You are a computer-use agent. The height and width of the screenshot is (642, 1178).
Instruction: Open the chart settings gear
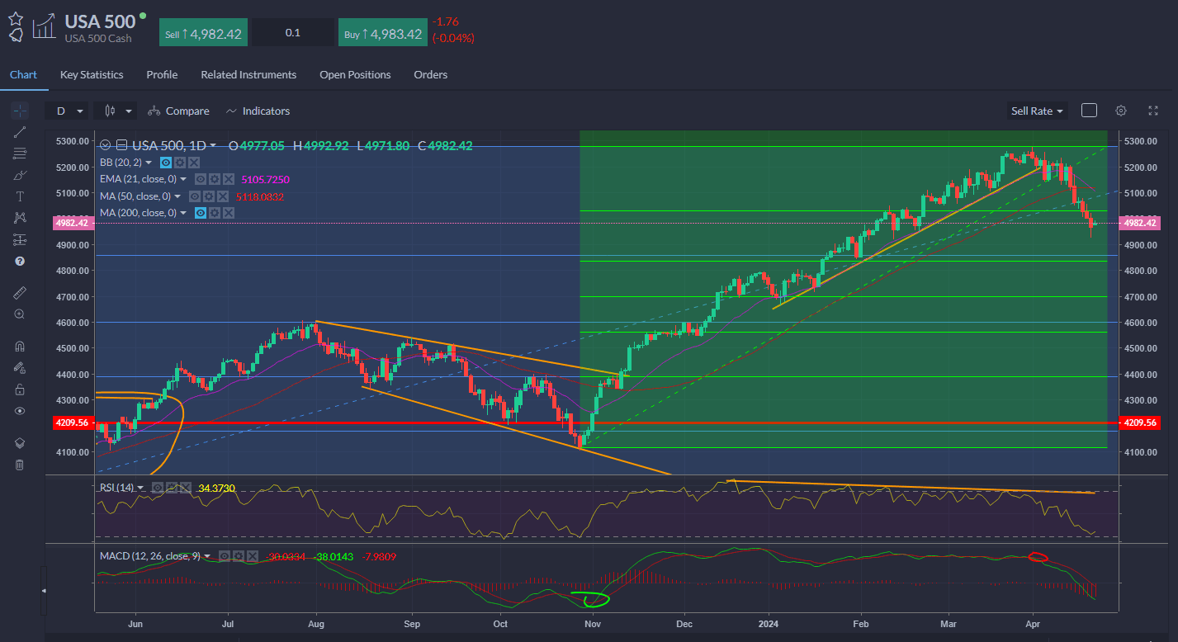pyautogui.click(x=1120, y=111)
